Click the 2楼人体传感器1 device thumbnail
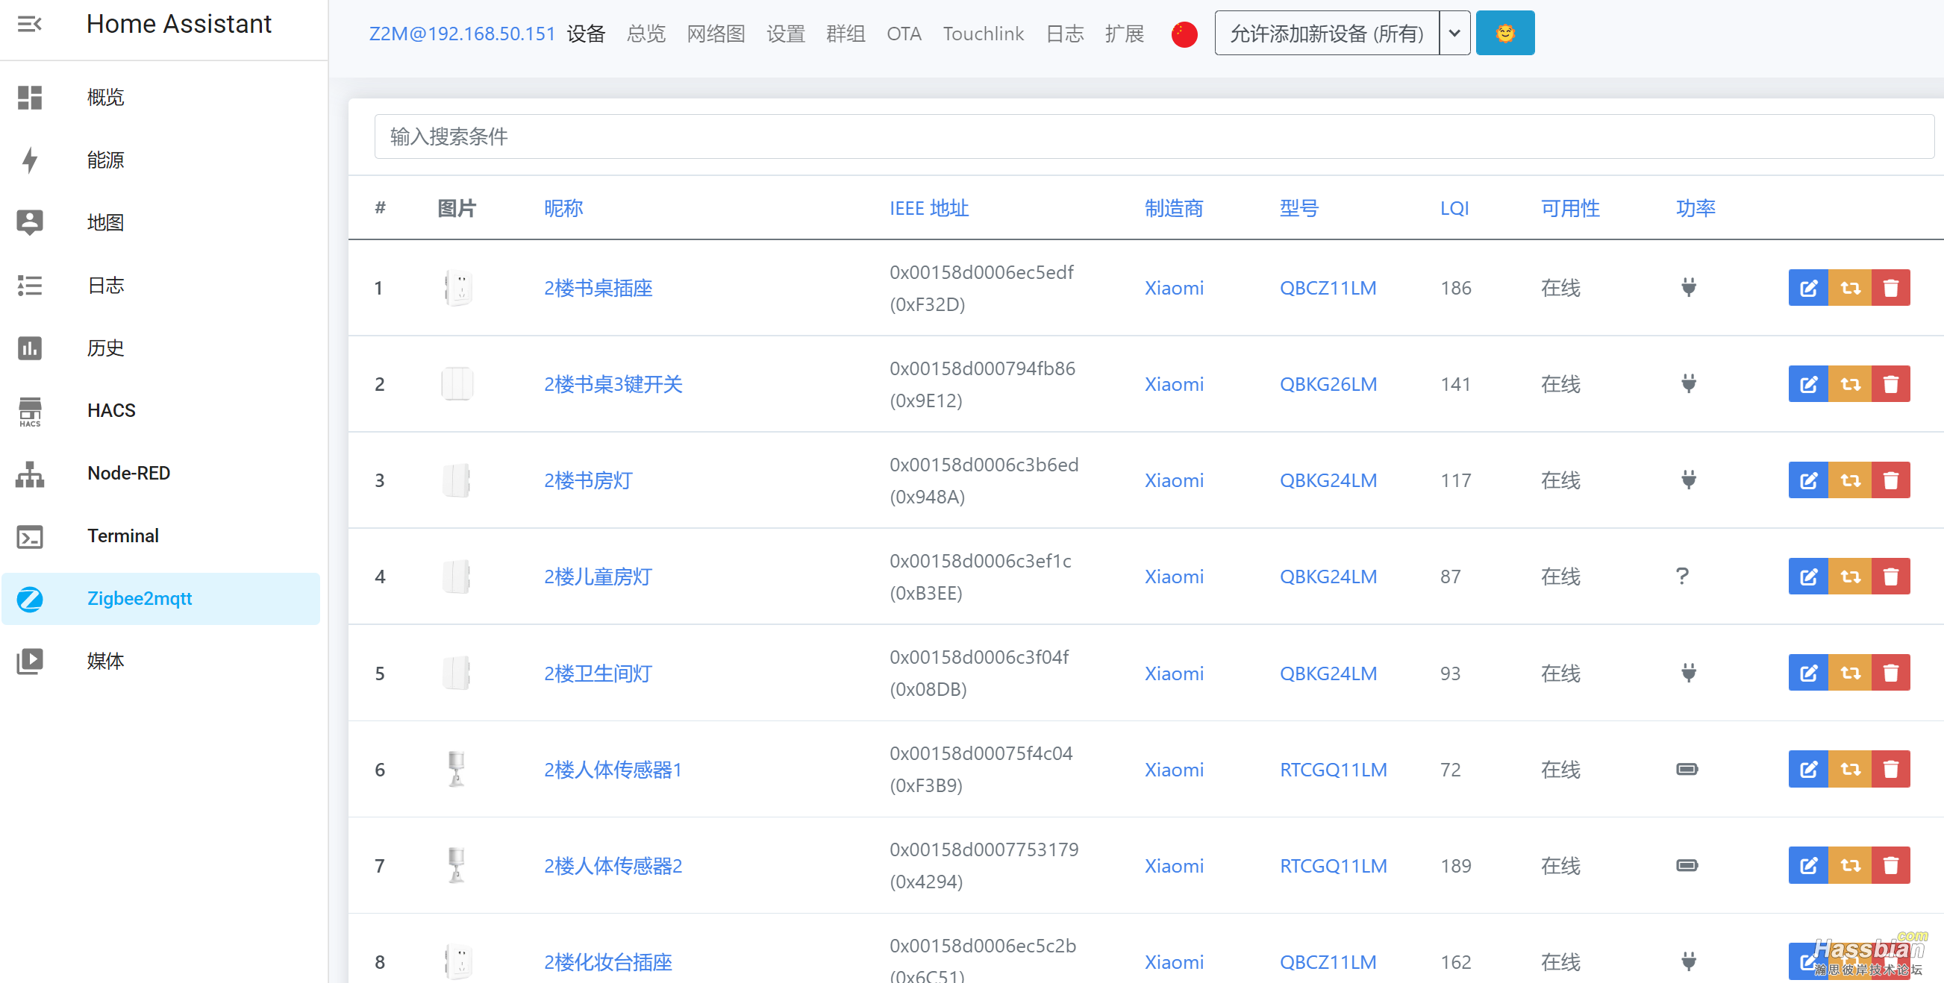 coord(457,769)
